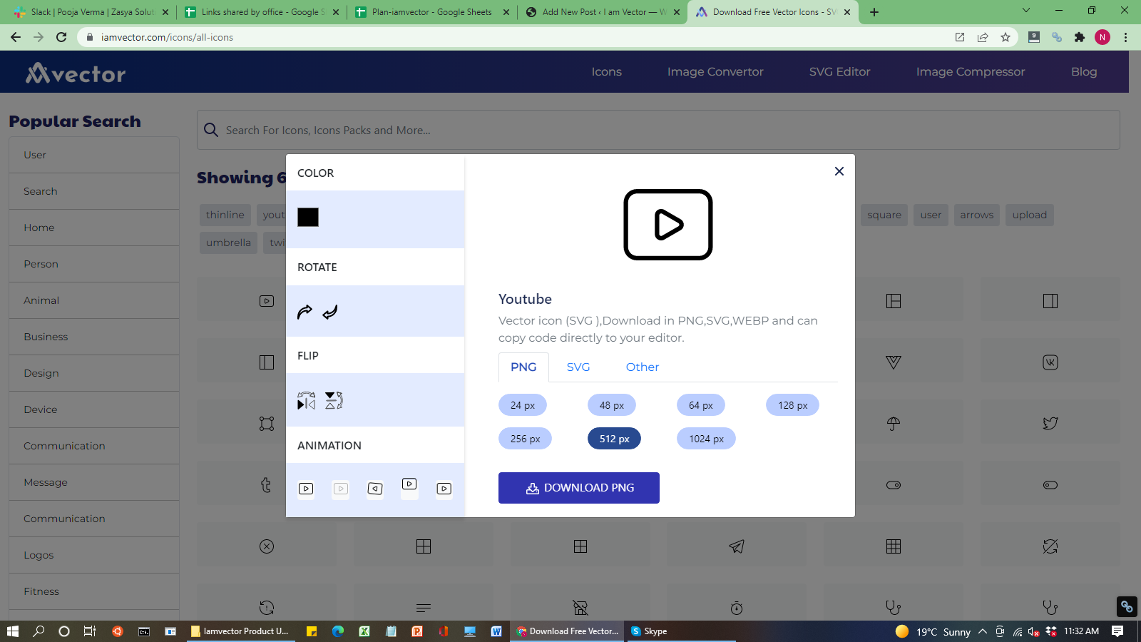The width and height of the screenshot is (1141, 642).
Task: Choose the faded animation preview icon
Action: (x=341, y=489)
